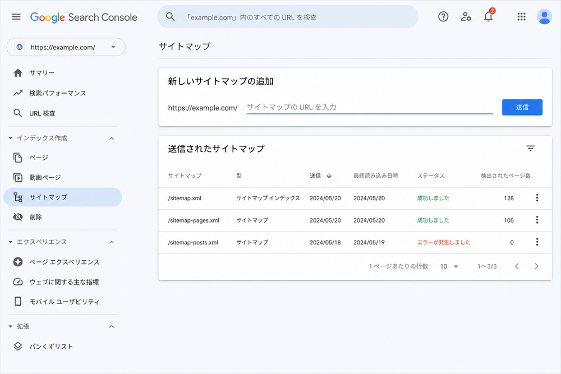The width and height of the screenshot is (561, 374).
Task: Click the 型 column header
Action: pyautogui.click(x=239, y=176)
